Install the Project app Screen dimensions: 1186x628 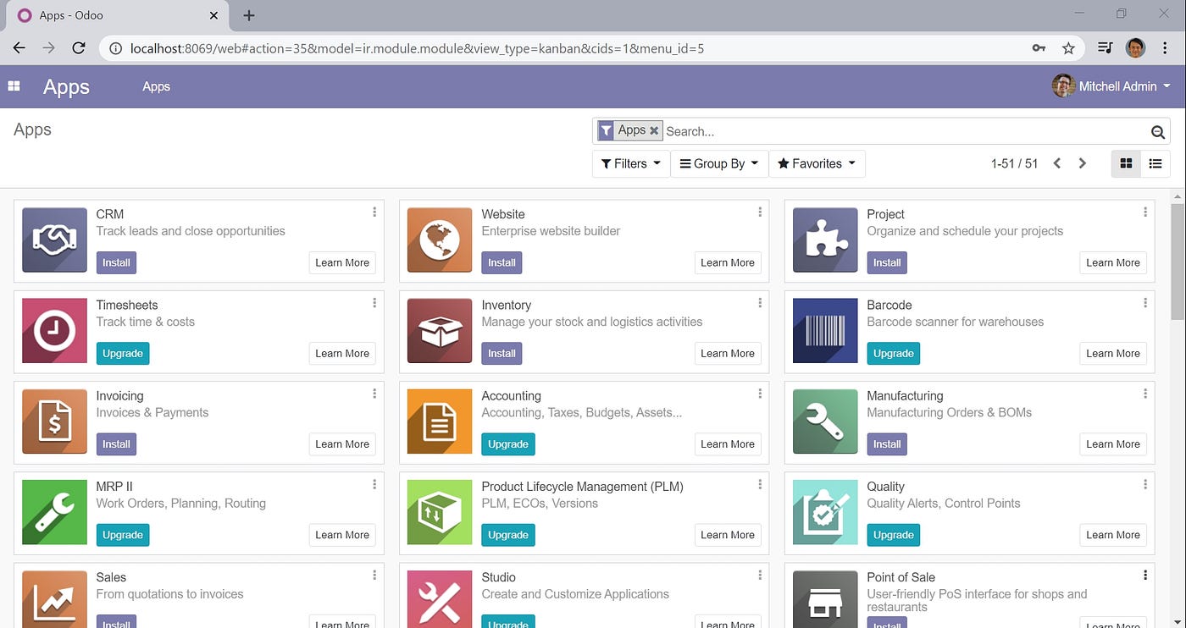[x=887, y=262]
